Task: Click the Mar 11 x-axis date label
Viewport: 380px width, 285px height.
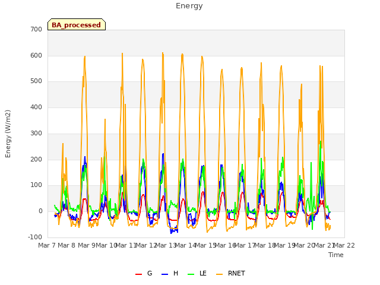Action: pos(126,245)
